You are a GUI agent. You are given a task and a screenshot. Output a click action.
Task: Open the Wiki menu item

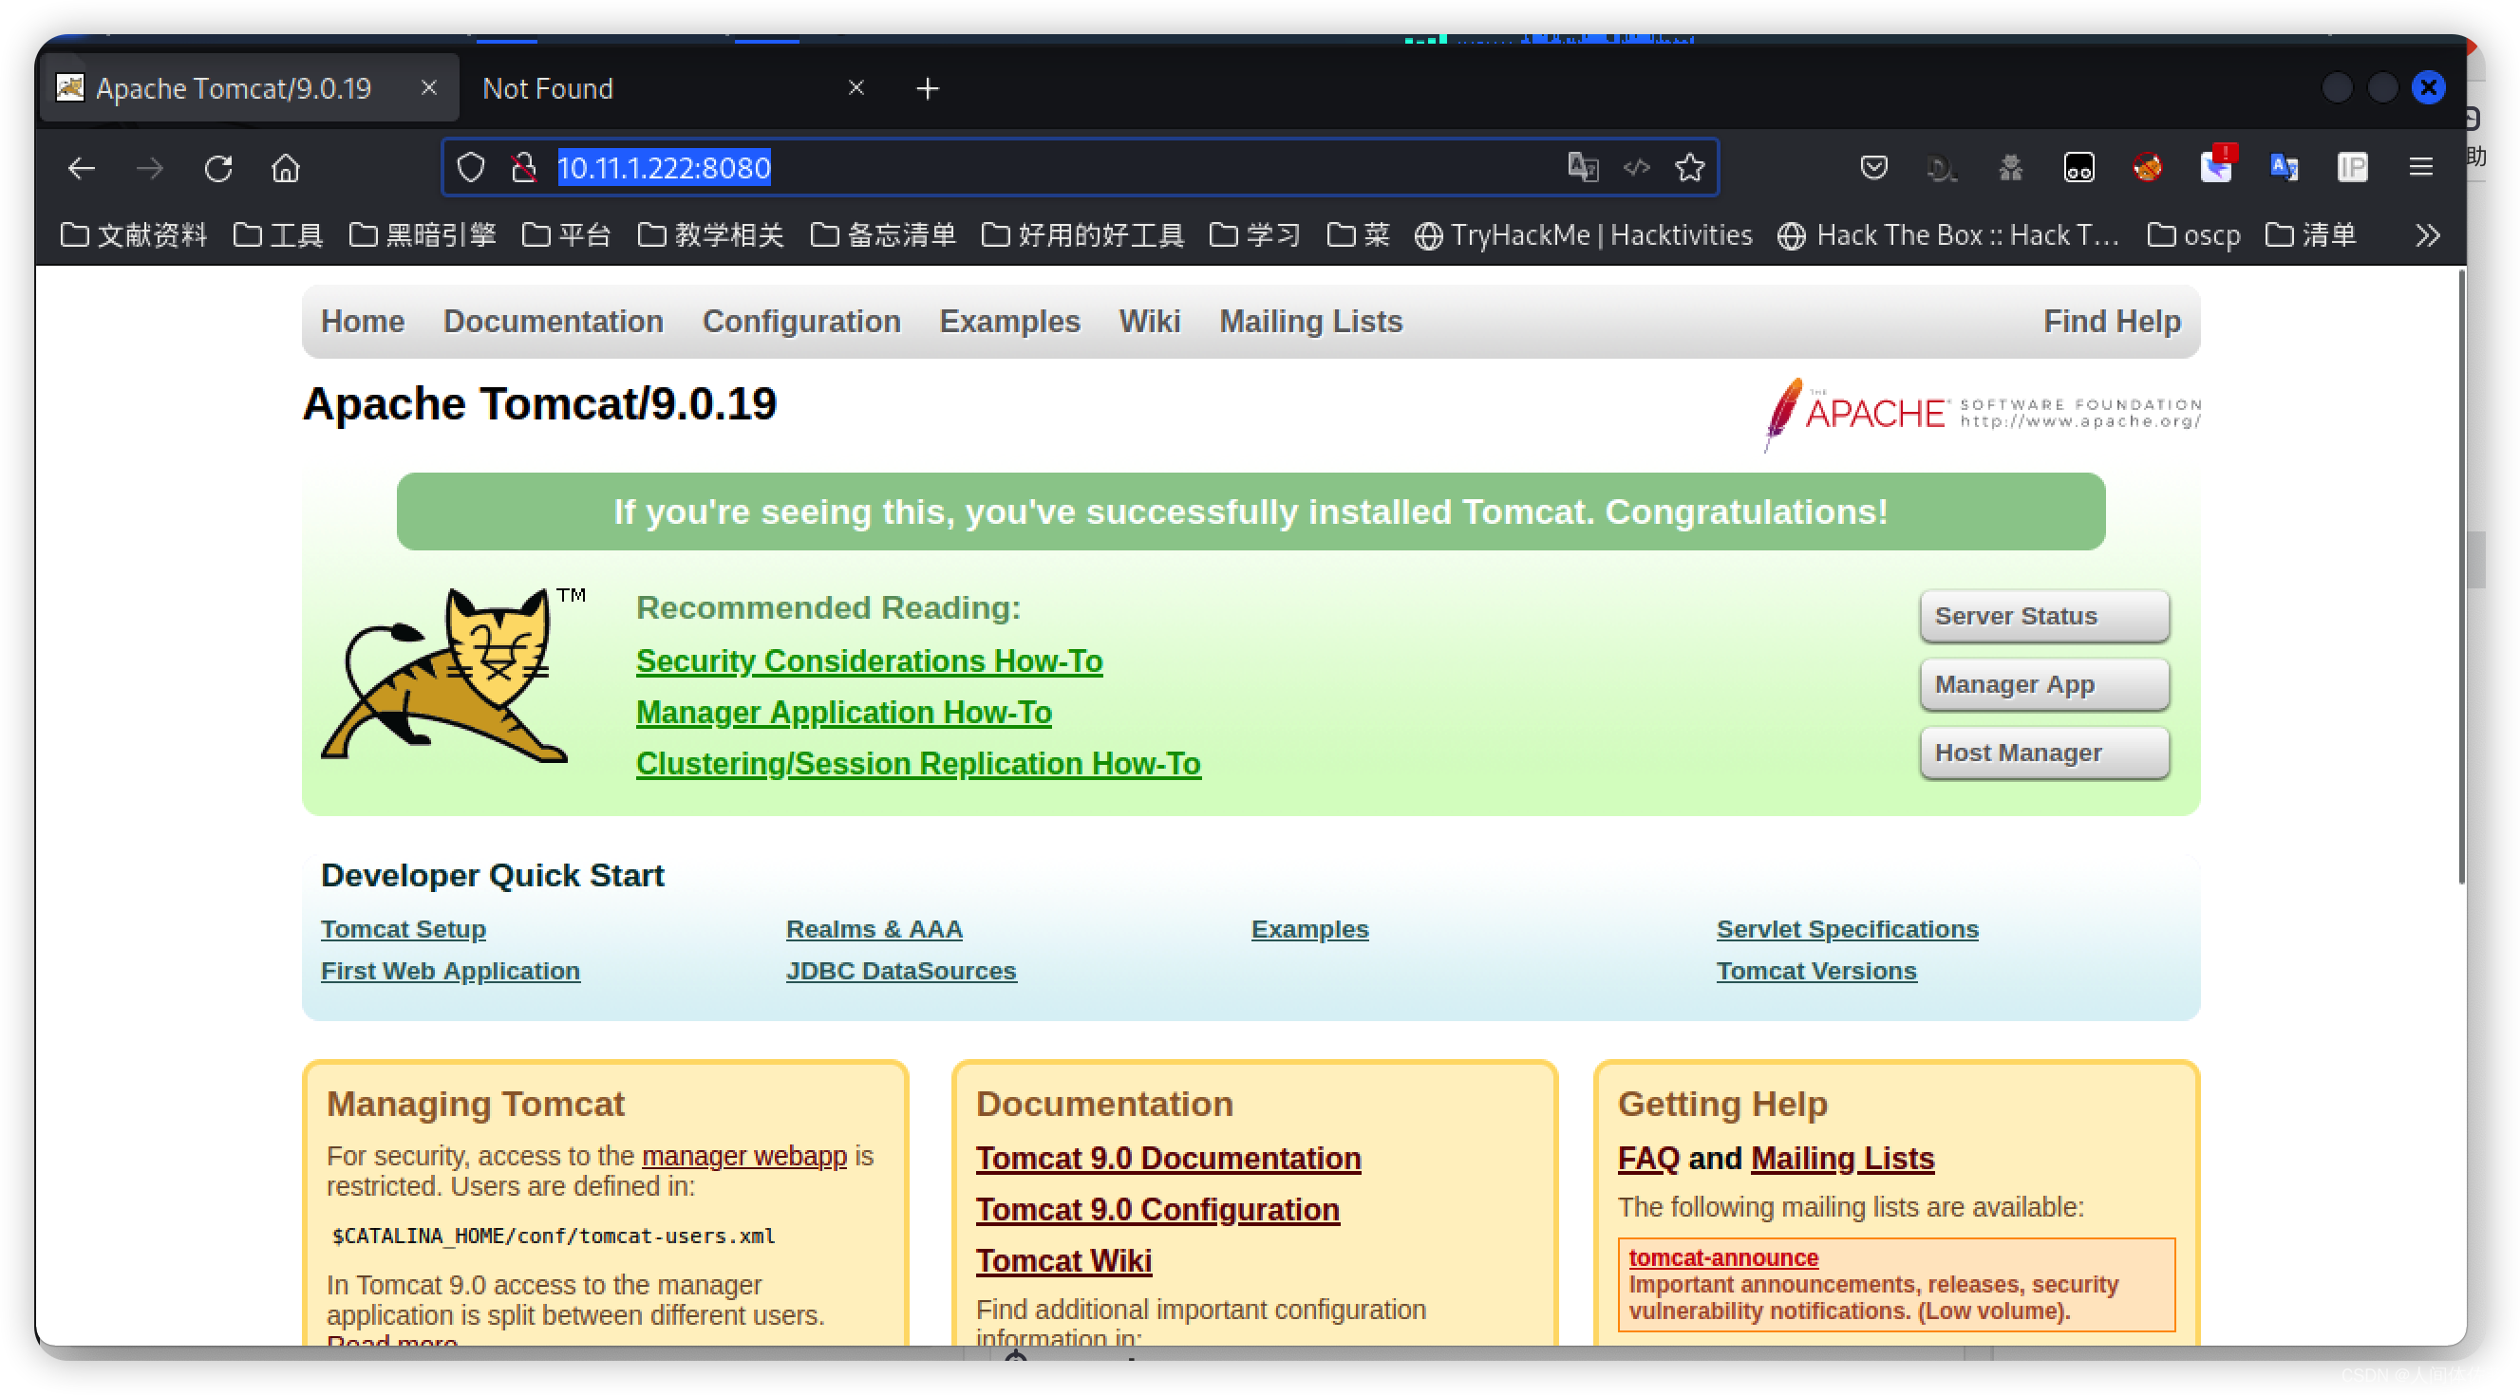1150,322
